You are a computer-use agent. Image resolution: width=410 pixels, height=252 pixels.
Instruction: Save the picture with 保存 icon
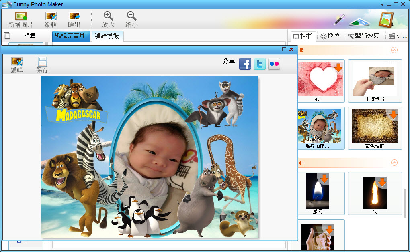coord(42,62)
